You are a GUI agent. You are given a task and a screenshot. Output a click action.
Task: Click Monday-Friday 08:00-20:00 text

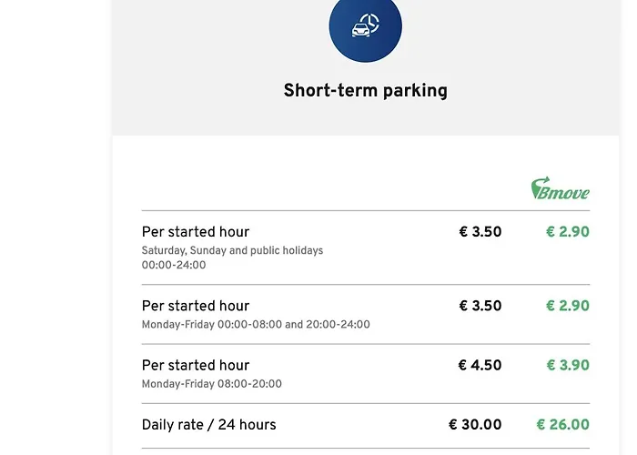point(212,384)
